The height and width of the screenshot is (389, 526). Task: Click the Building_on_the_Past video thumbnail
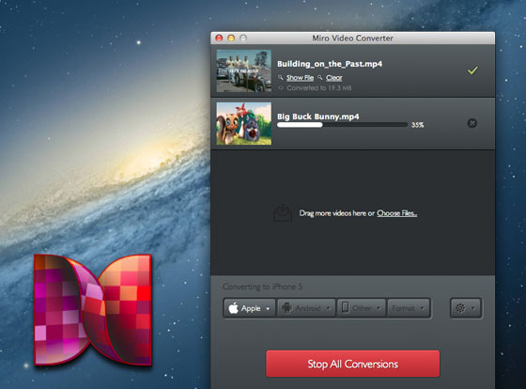pyautogui.click(x=244, y=70)
